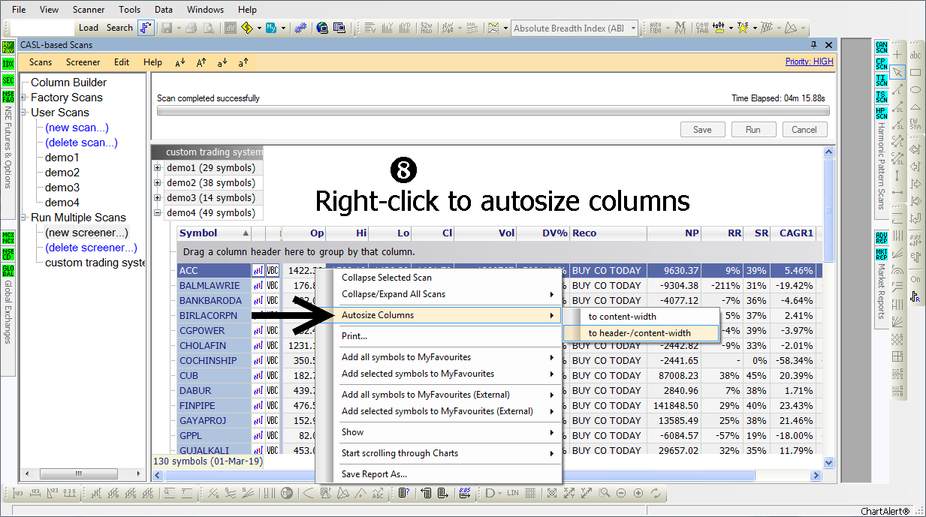This screenshot has width=926, height=517.
Task: Expand the demo3 (14 symbols) group
Action: pyautogui.click(x=158, y=198)
